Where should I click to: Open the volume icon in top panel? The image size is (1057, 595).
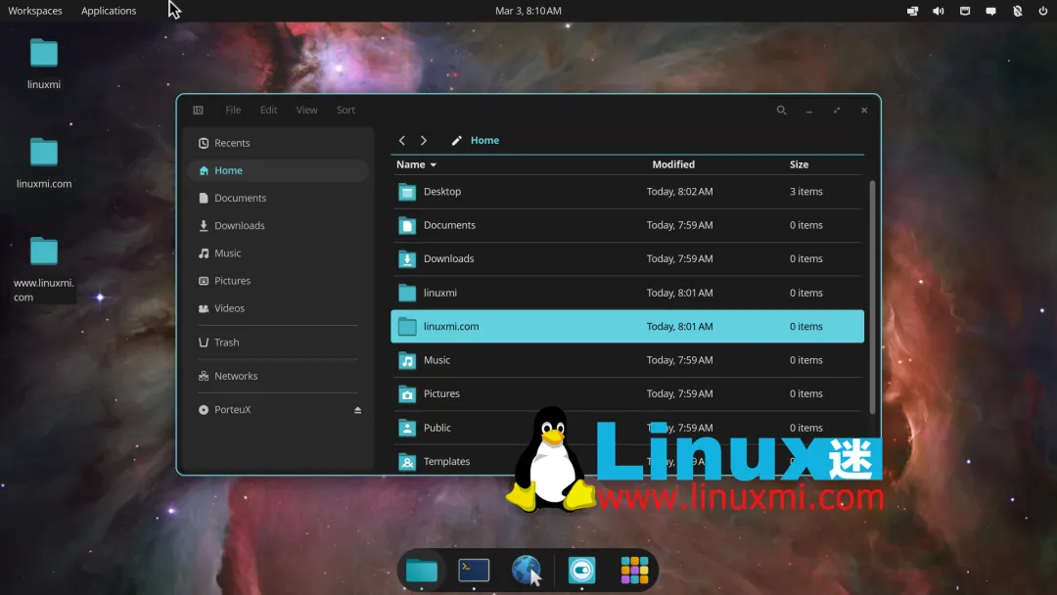click(x=939, y=11)
